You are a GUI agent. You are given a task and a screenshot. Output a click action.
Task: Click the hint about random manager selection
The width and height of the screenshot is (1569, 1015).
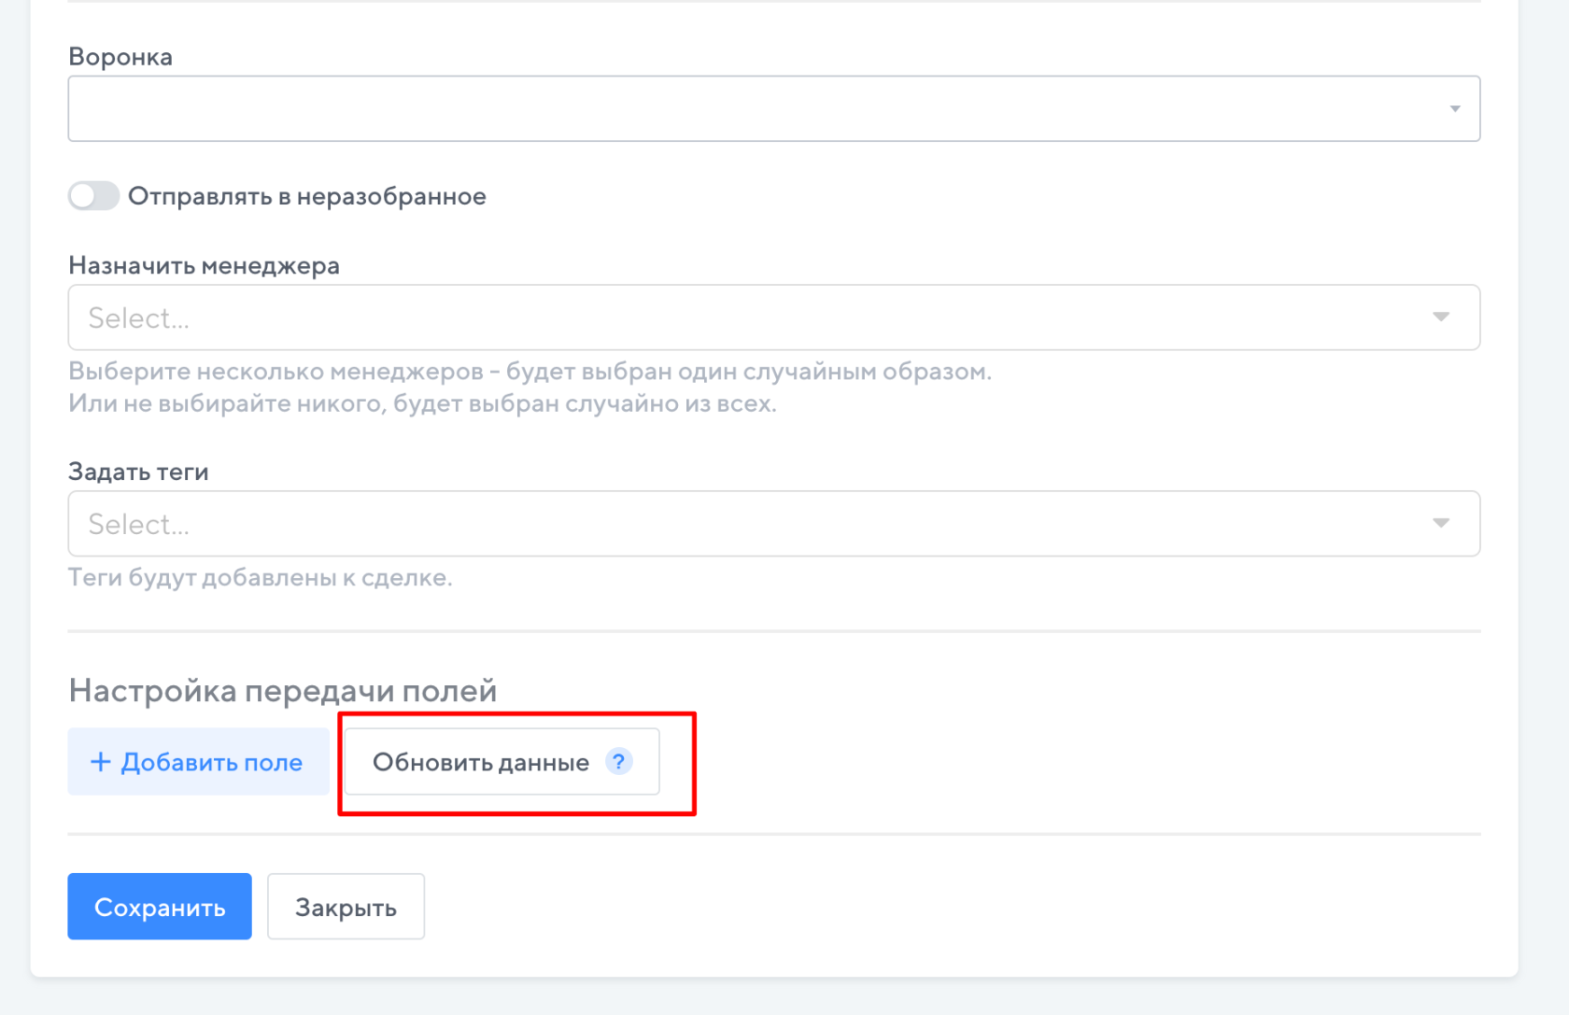point(530,372)
